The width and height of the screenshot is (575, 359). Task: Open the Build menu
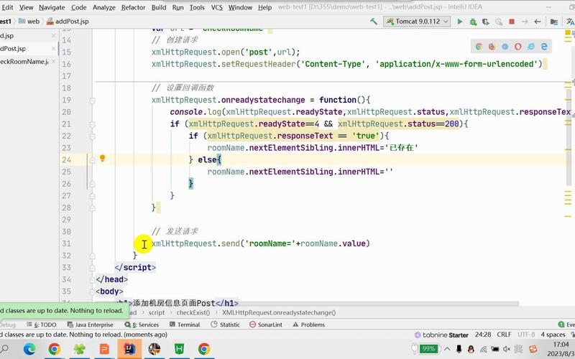click(159, 7)
